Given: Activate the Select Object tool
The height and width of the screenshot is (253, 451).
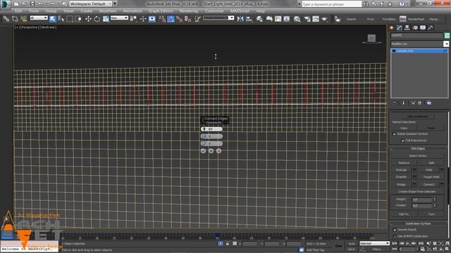Looking at the screenshot, I should [x=52, y=19].
